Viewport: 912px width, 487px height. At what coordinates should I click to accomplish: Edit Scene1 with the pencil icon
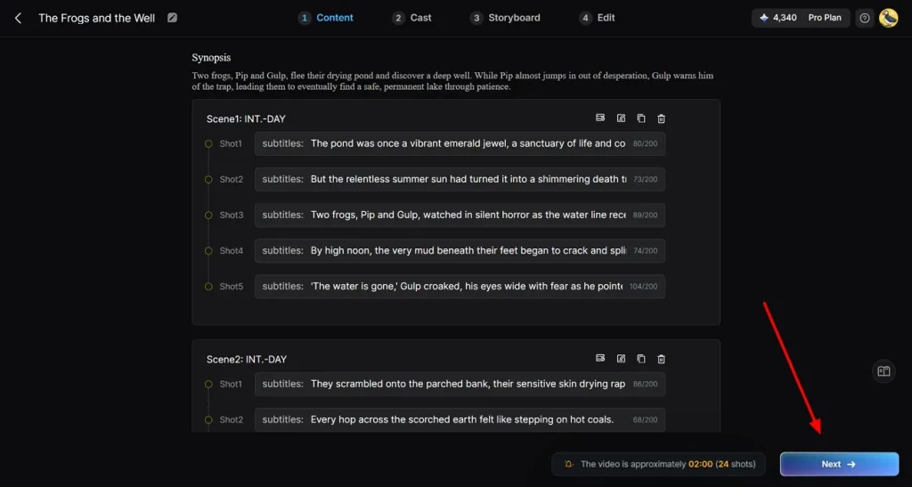(621, 118)
